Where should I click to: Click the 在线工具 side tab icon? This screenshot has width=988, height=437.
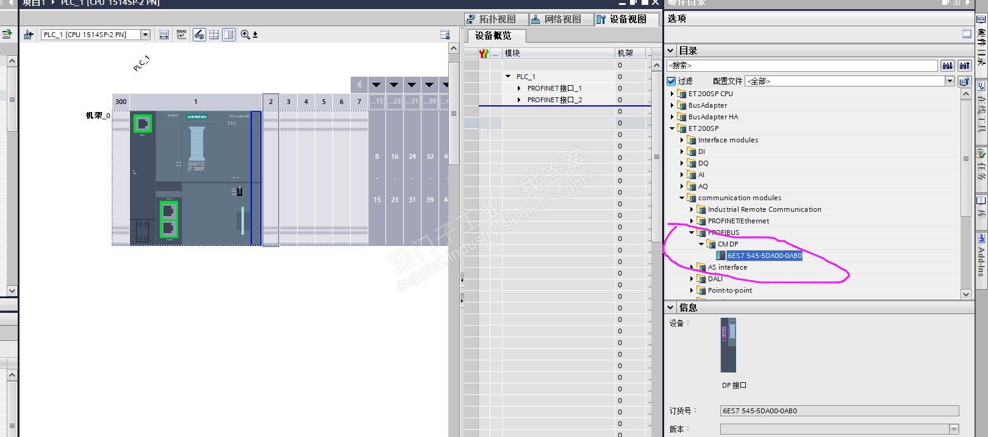pos(981,86)
